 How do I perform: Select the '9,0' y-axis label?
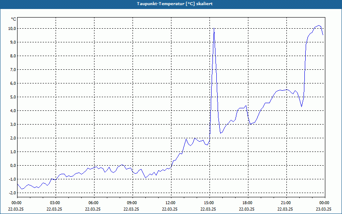[13, 42]
